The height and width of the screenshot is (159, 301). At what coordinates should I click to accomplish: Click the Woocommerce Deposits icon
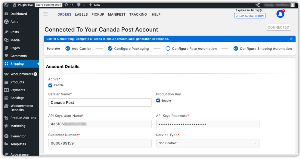6,106
